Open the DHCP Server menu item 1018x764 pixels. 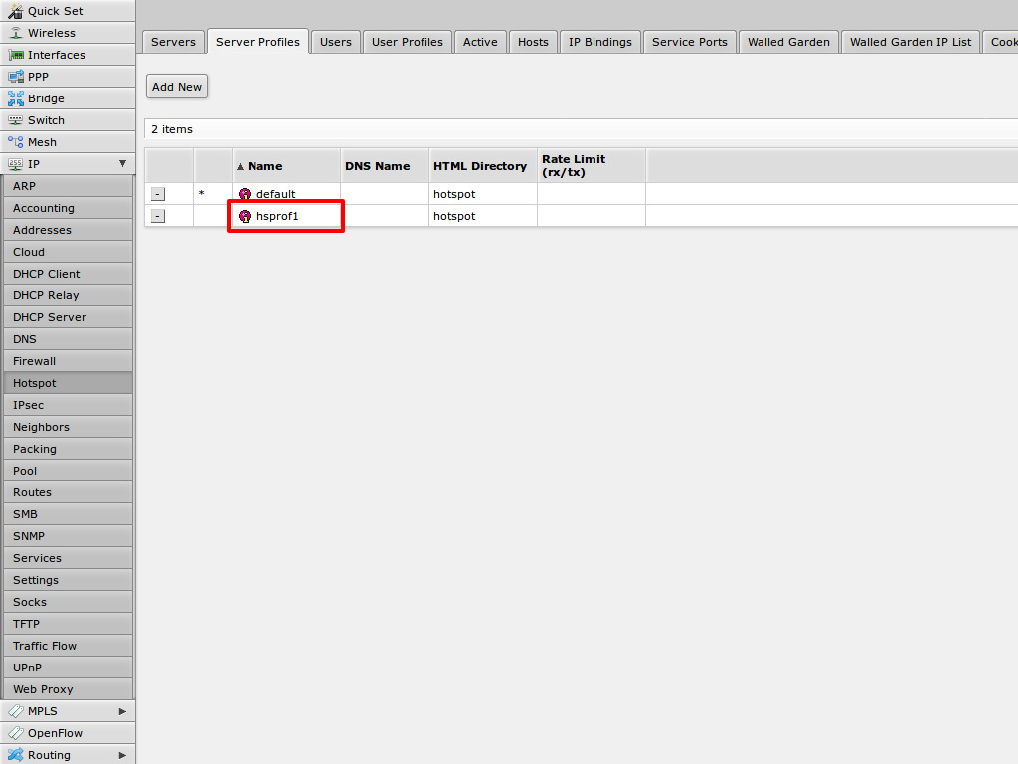point(50,317)
